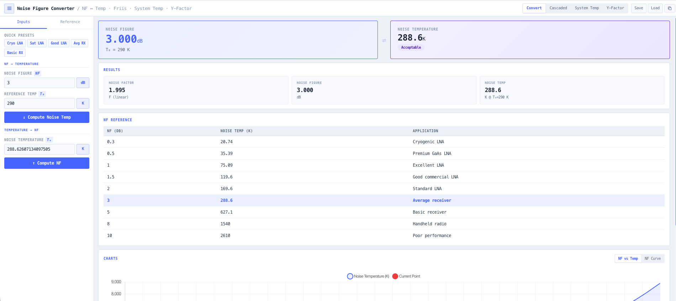Viewport: 676px width, 301px height.
Task: Select the Good commercial LNA row
Action: pyautogui.click(x=384, y=177)
